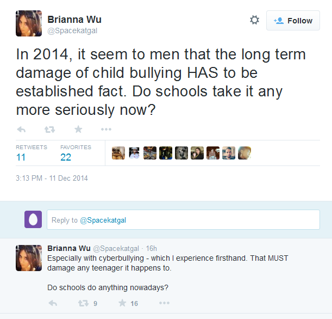Open Brianna Wu's profile picture at top
Screen dimensions: 332x319
click(29, 23)
